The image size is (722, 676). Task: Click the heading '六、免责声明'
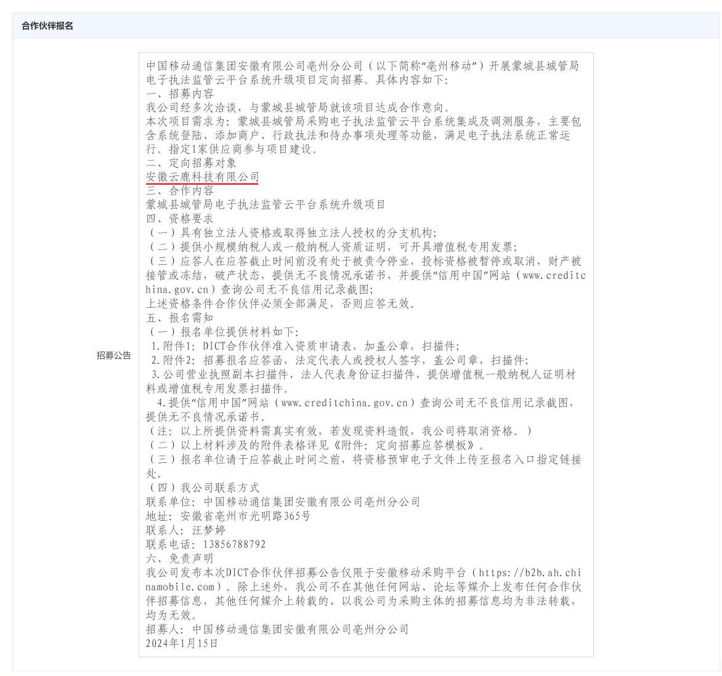click(180, 558)
